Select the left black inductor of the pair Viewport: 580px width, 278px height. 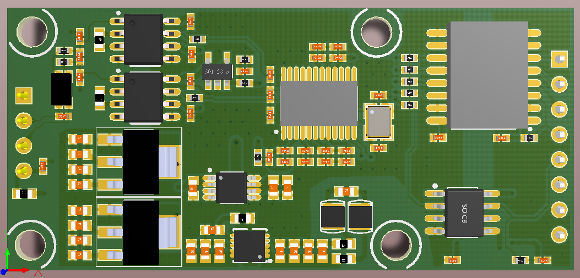coord(333,217)
